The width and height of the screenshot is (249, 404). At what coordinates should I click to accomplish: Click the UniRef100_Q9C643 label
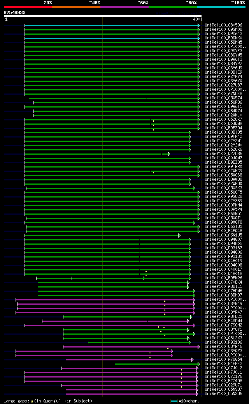[223, 34]
